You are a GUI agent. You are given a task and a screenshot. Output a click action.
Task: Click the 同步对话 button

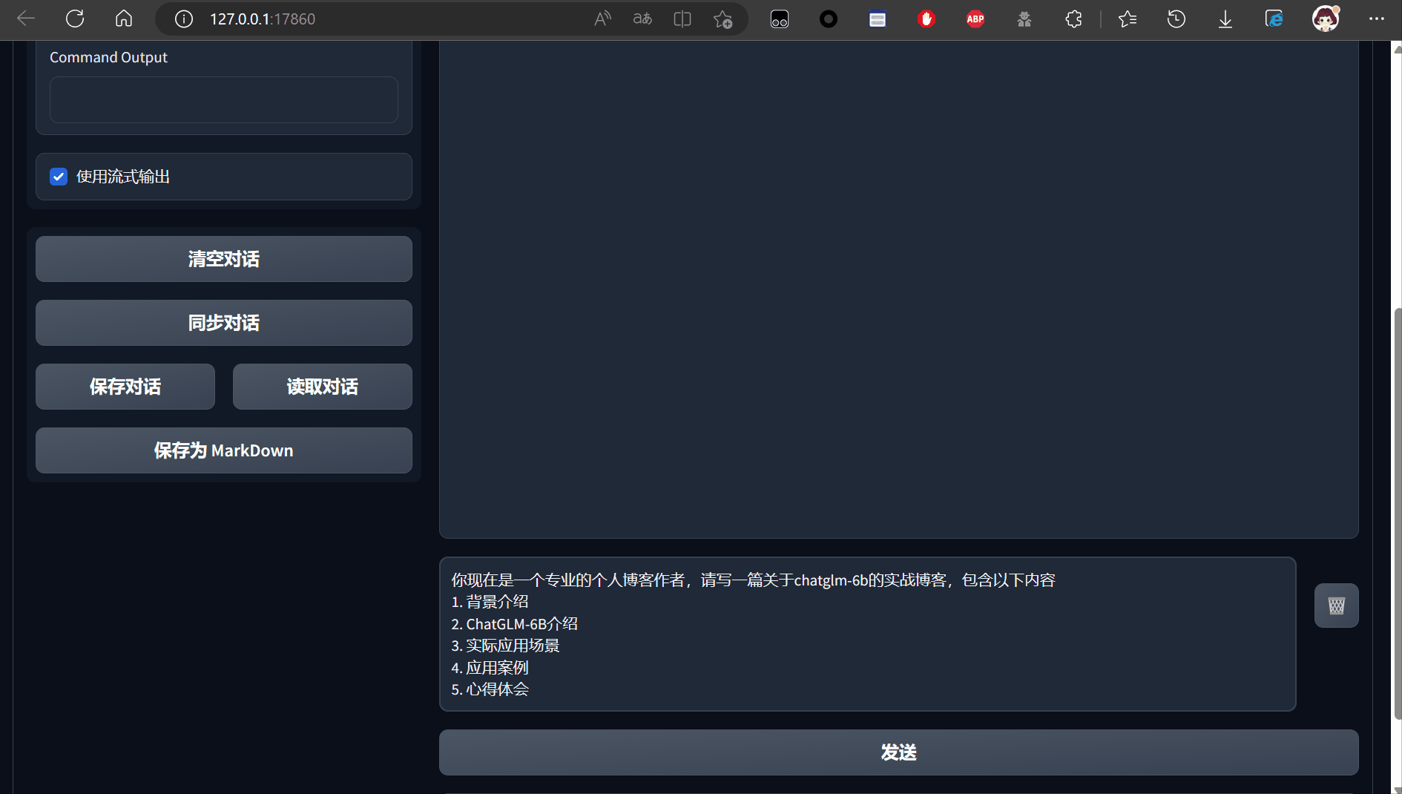(223, 323)
